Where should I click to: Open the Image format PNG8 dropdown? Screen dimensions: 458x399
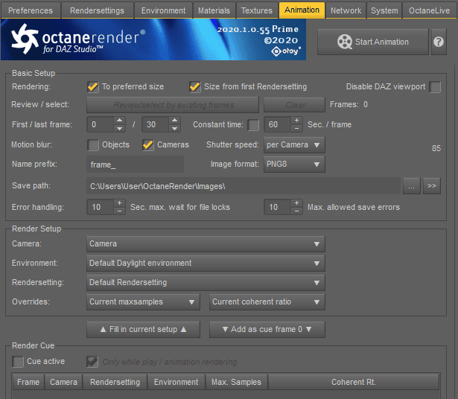click(294, 165)
